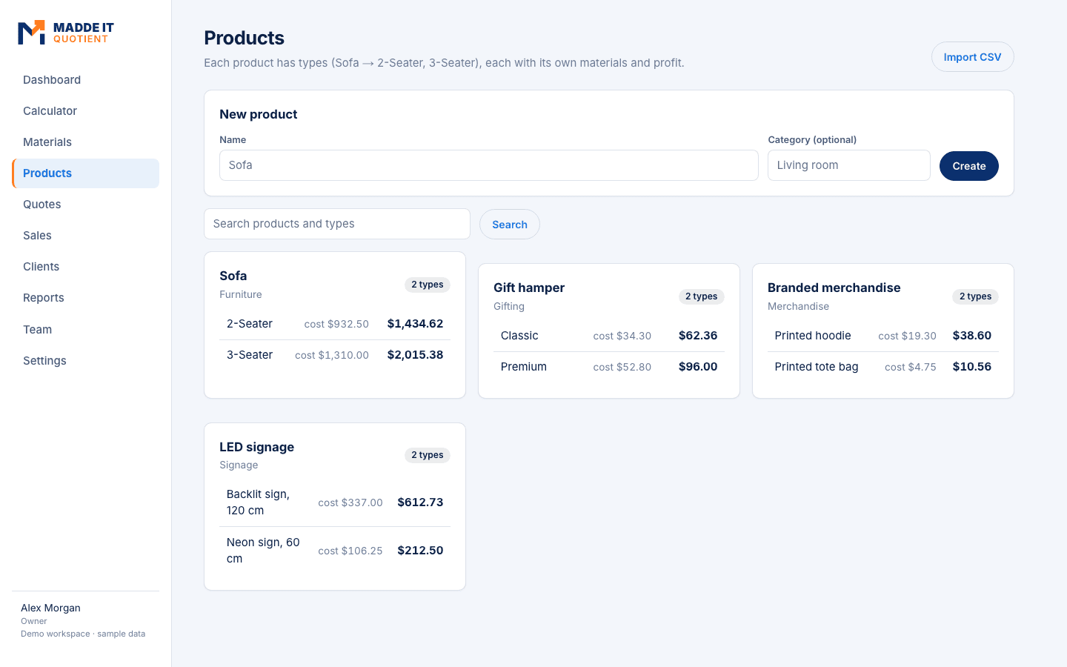Open Materials in the sidebar
The height and width of the screenshot is (667, 1067).
[85, 142]
